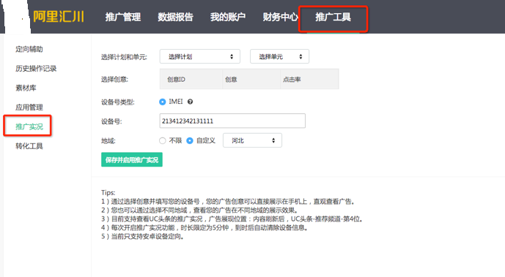505x277 pixels.
Task: Go to 定向辅助 in sidebar
Action: 29,49
